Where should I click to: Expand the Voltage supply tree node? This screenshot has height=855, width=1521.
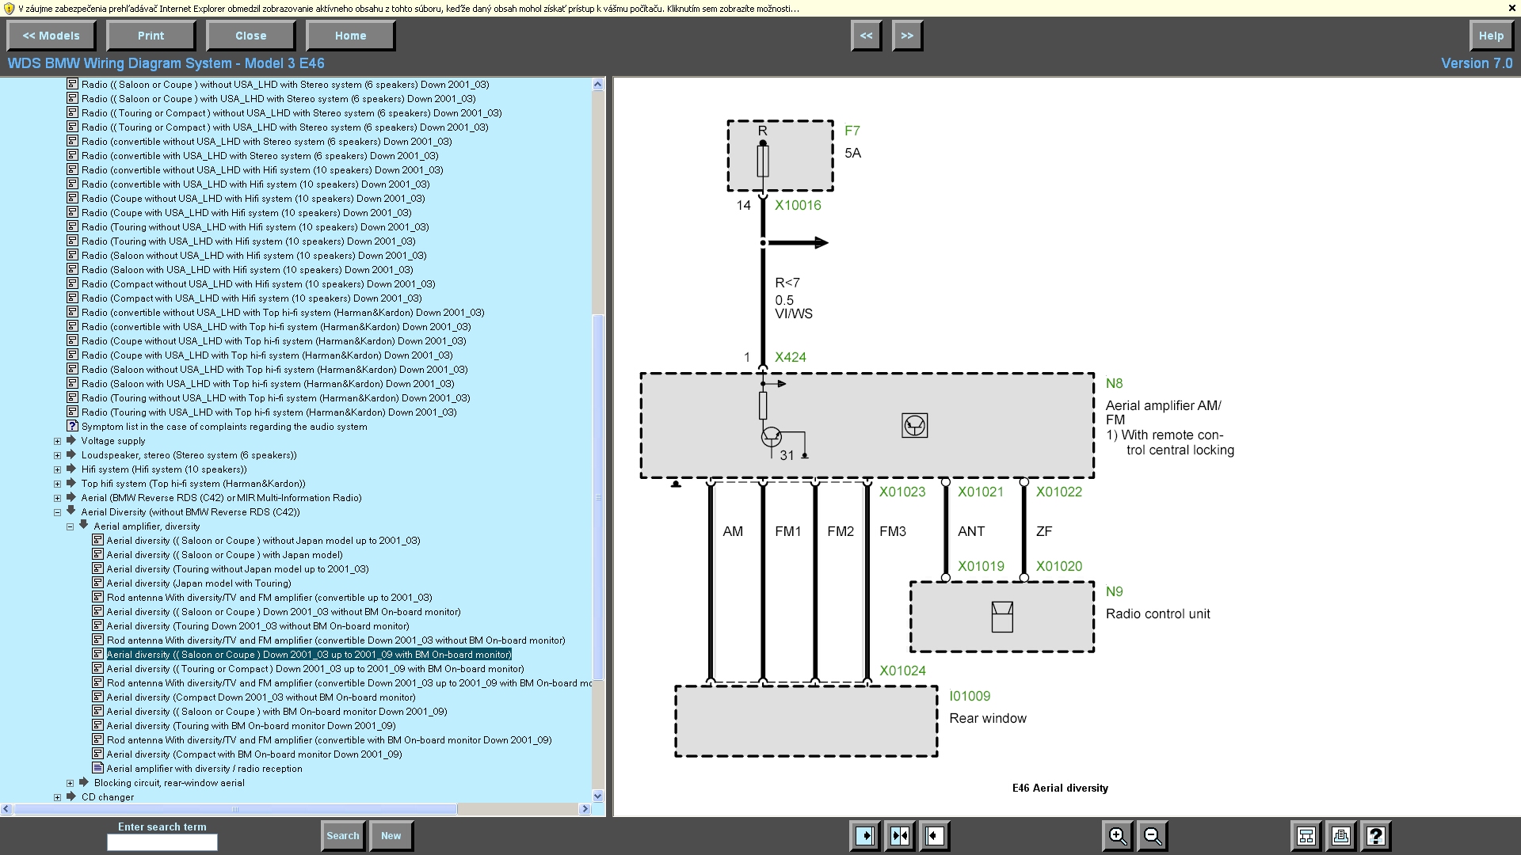(x=57, y=441)
